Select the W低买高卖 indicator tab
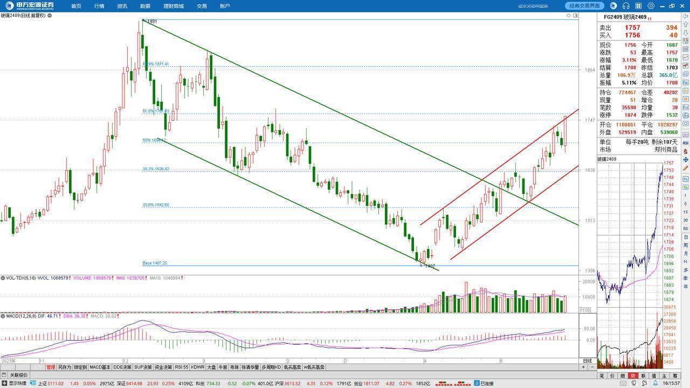The width and height of the screenshot is (690, 388). (x=314, y=367)
